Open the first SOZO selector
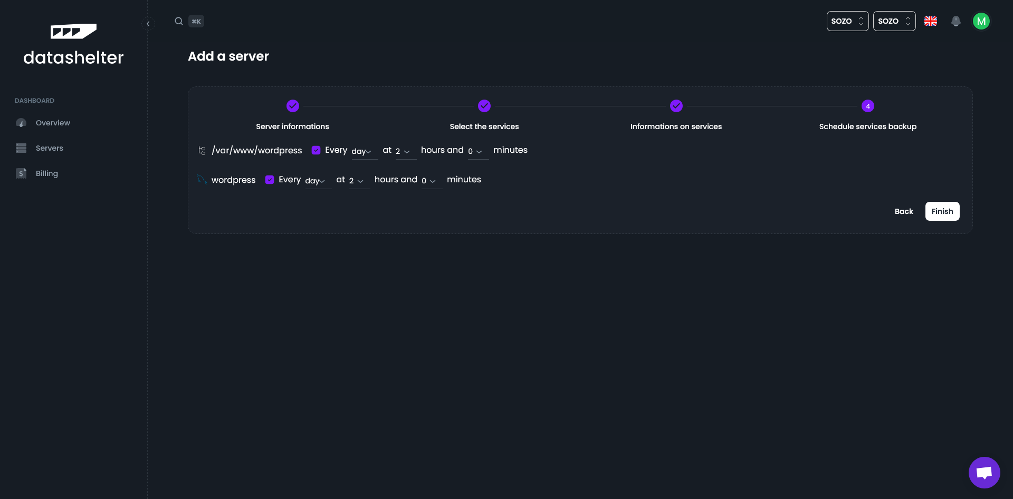This screenshot has width=1013, height=499. pos(847,21)
